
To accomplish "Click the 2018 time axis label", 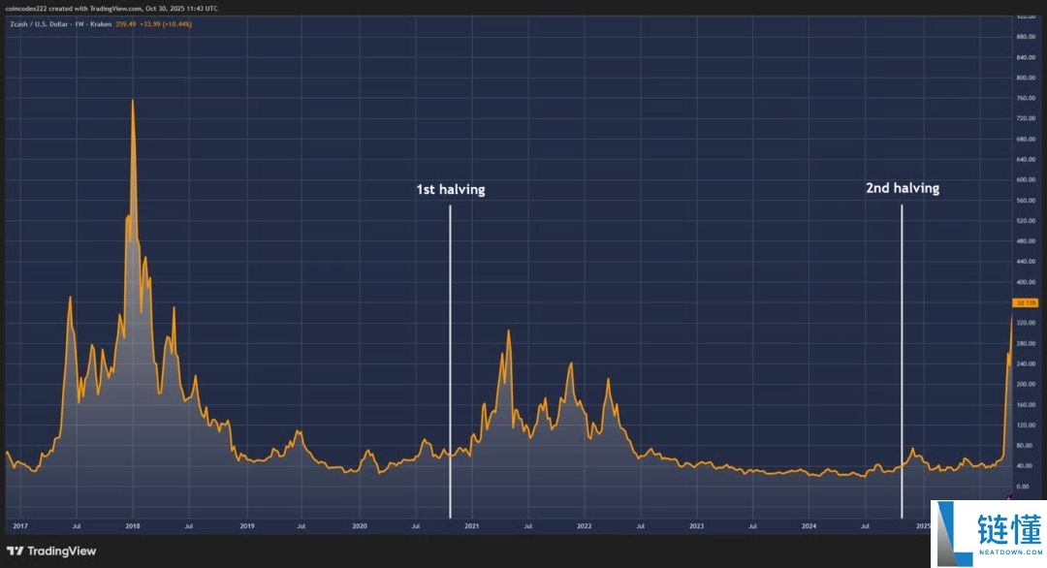I will coord(132,526).
